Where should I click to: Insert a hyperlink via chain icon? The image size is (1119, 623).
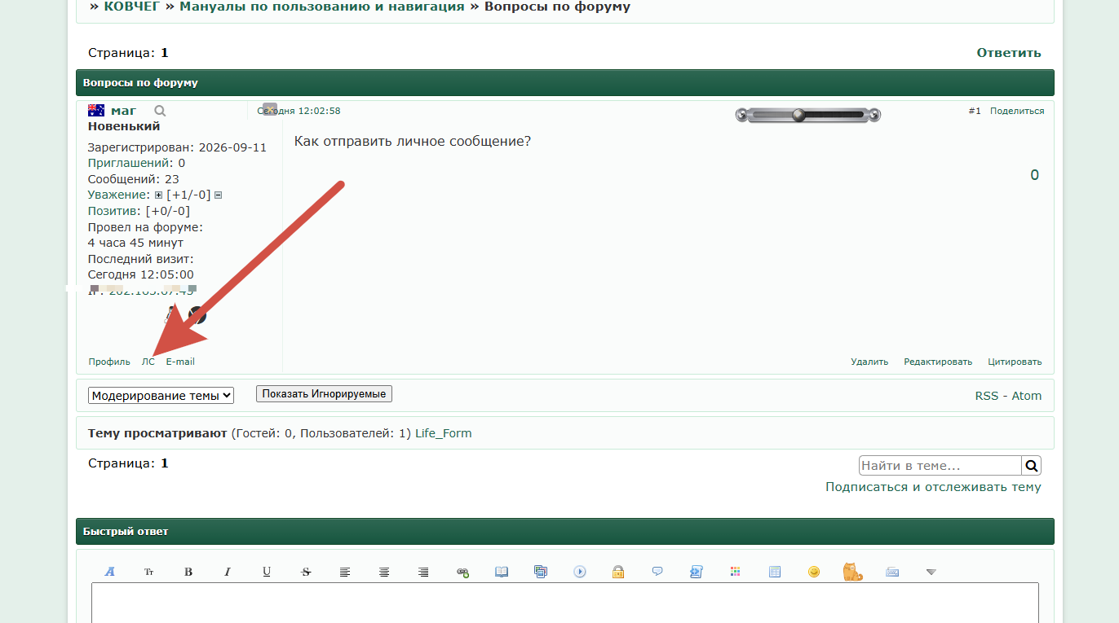pyautogui.click(x=462, y=572)
